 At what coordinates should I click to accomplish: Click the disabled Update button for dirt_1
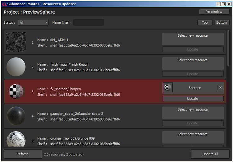tap(193, 49)
